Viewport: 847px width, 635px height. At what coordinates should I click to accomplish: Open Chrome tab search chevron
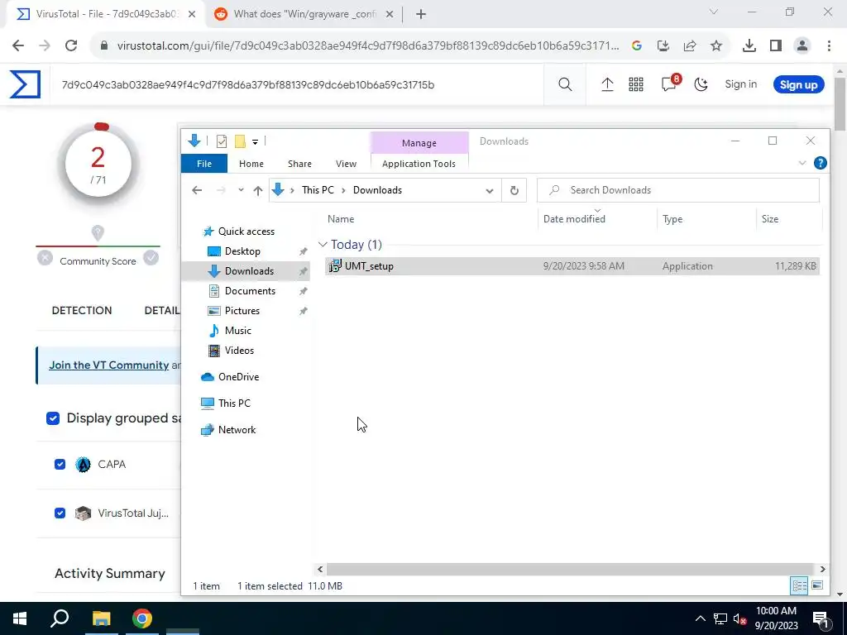[x=714, y=12]
